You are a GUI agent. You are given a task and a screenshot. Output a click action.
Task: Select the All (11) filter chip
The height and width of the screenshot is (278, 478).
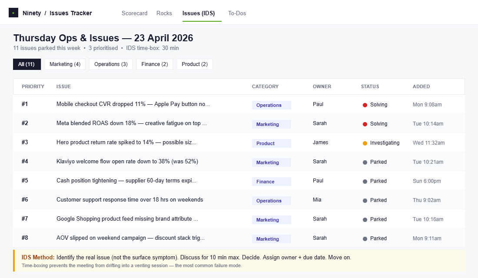pyautogui.click(x=27, y=64)
